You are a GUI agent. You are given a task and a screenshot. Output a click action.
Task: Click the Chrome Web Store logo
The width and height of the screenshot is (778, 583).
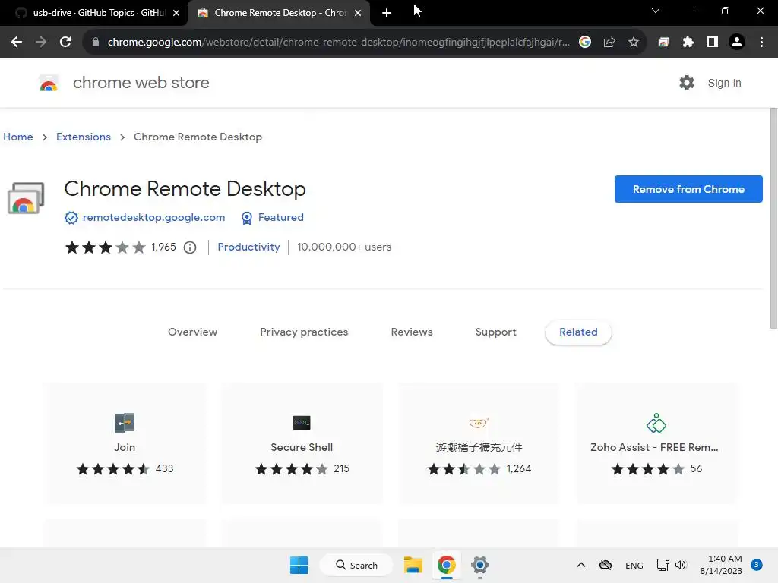(x=49, y=83)
